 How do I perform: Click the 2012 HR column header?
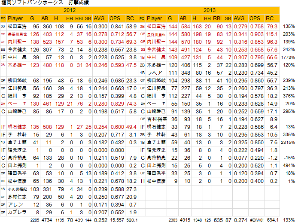pyautogui.click(x=70, y=18)
